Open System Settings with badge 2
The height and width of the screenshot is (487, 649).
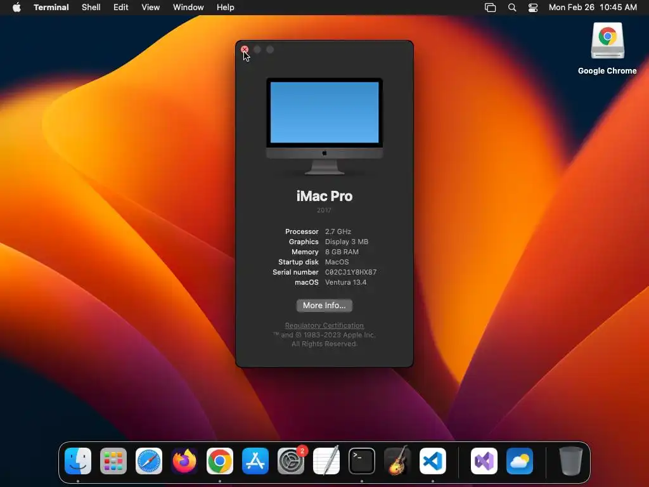pyautogui.click(x=291, y=461)
